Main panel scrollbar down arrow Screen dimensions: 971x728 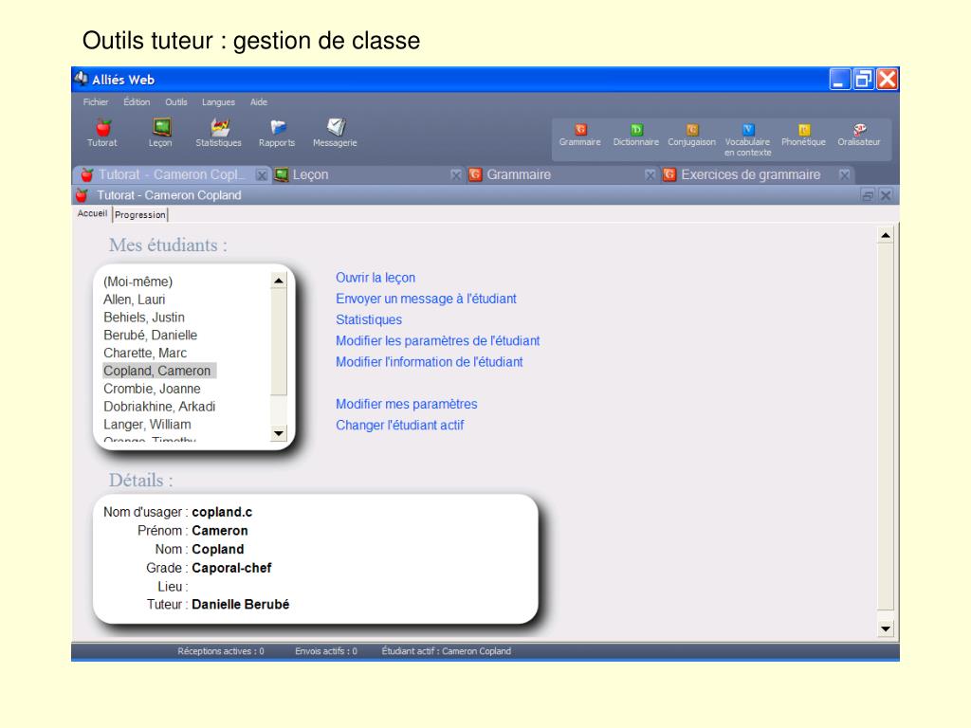pyautogui.click(x=886, y=629)
